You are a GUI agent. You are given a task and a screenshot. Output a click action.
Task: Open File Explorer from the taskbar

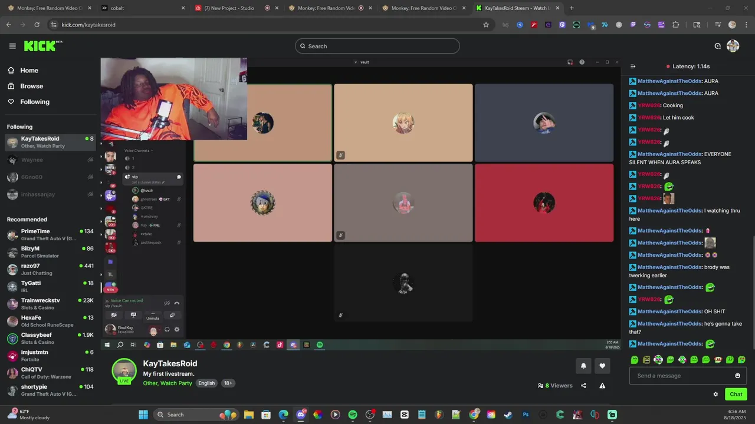[249, 415]
